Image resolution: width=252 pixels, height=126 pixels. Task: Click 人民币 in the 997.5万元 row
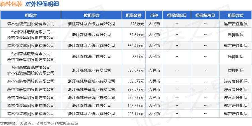coord(154,89)
